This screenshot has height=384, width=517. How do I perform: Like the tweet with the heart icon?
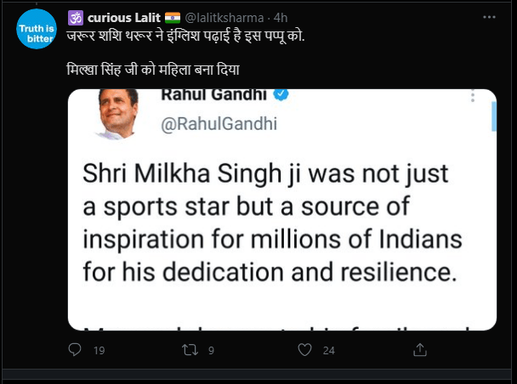coord(304,350)
